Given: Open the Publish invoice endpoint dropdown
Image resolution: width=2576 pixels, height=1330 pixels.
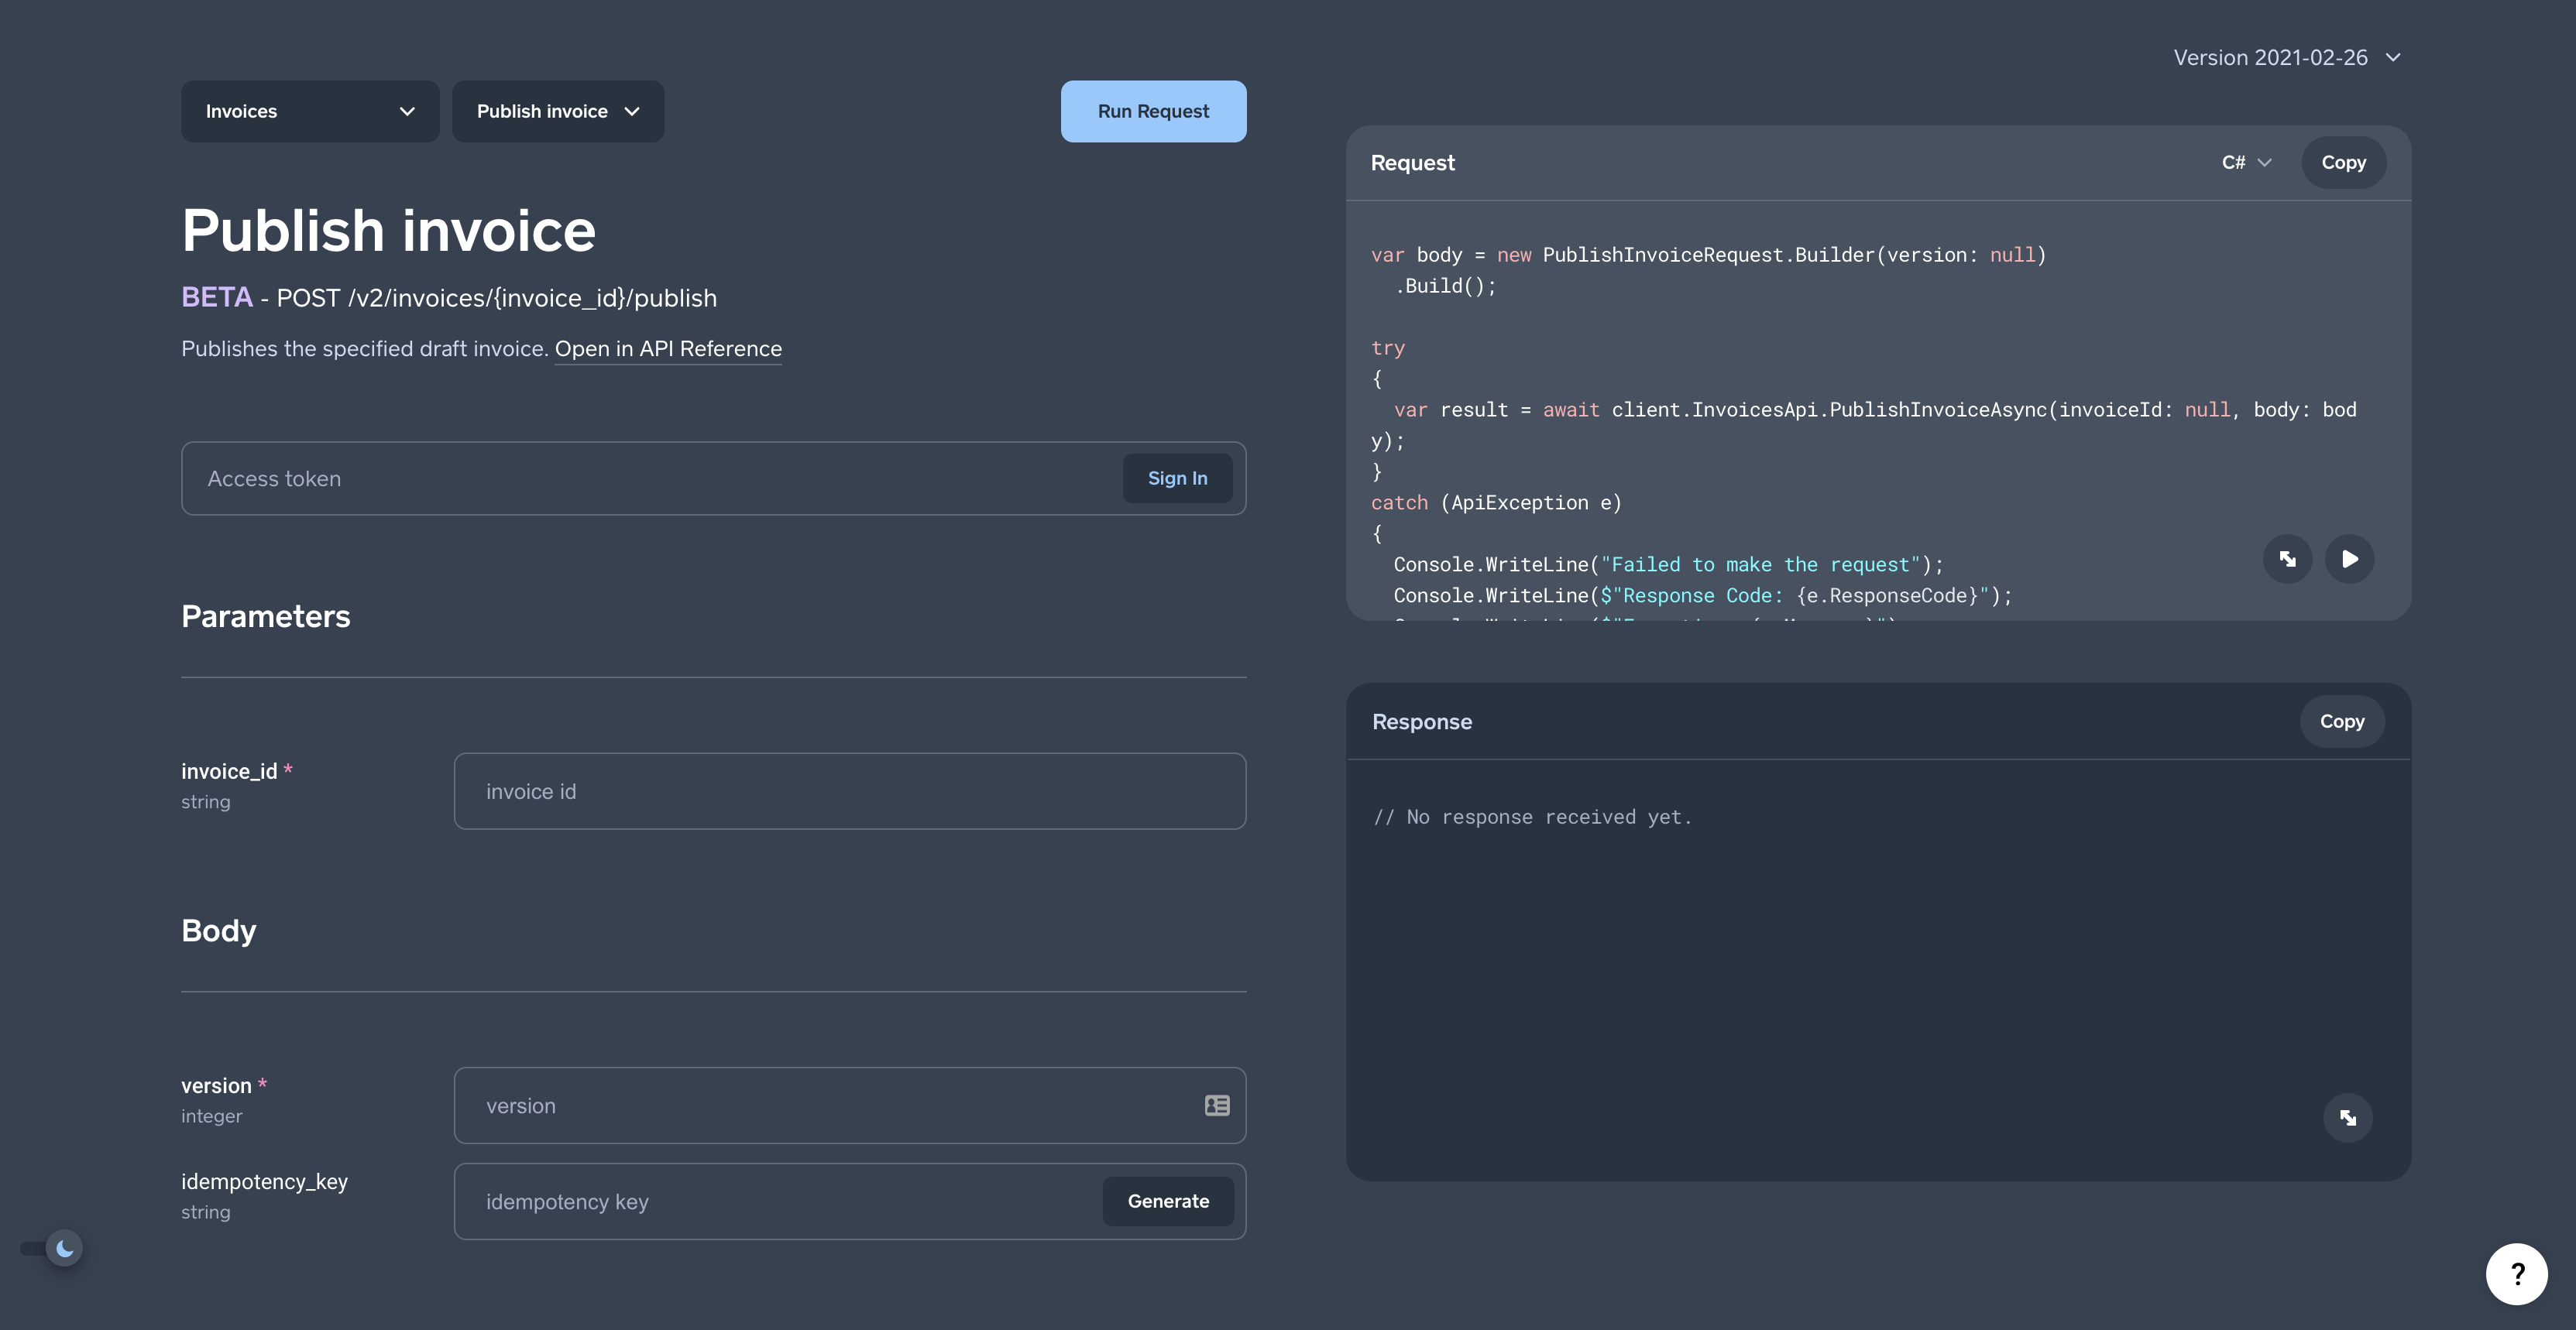Looking at the screenshot, I should 557,111.
